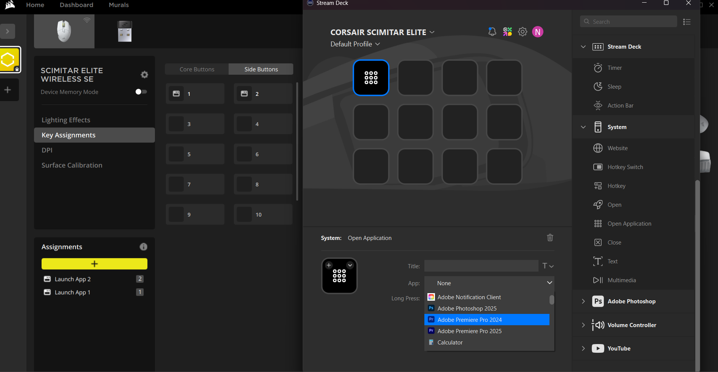Open the key icon options chevron
Viewport: 718px width, 372px height.
point(350,265)
